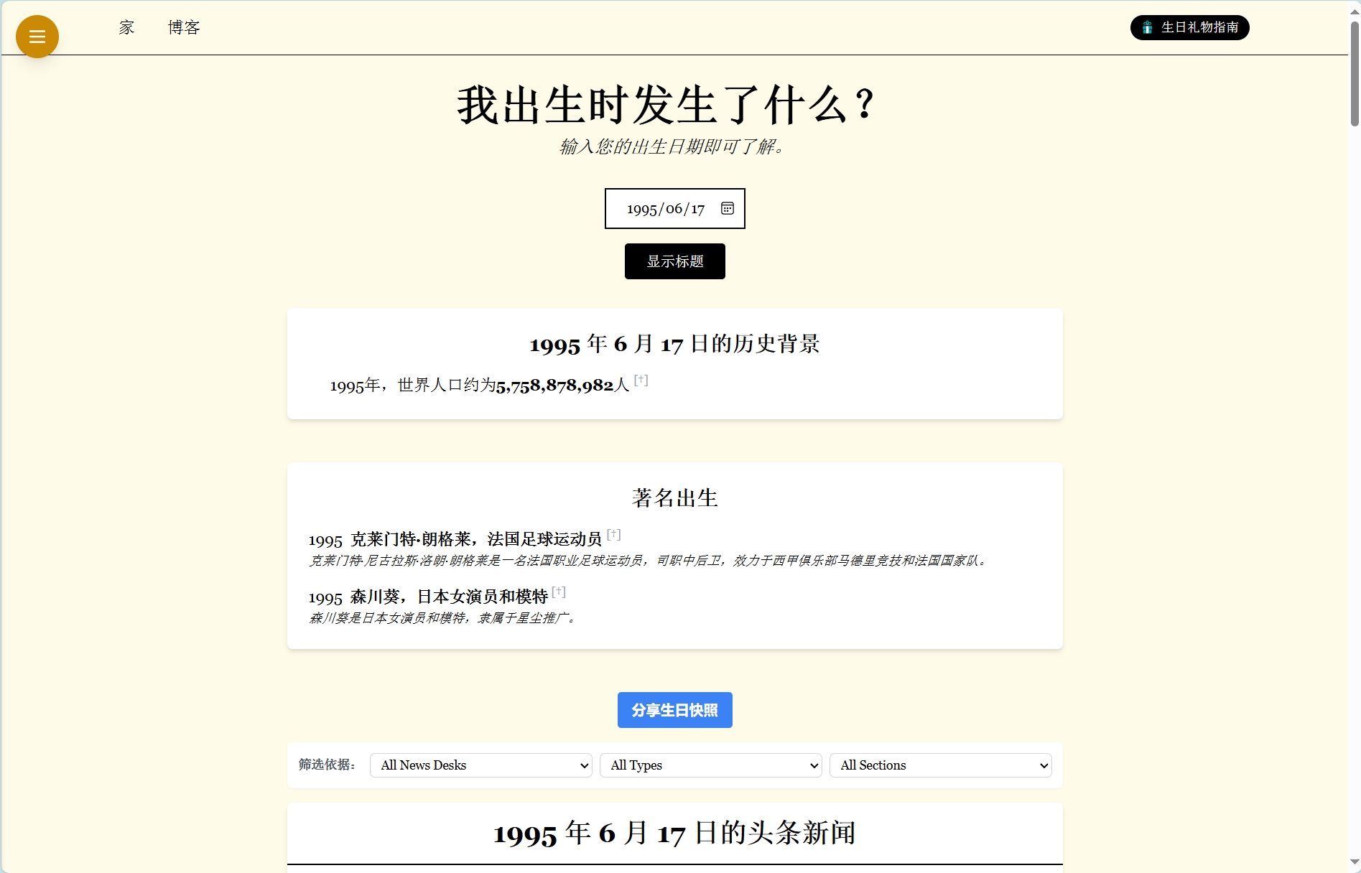Open the orange hamburger menu button
The width and height of the screenshot is (1361, 873).
coord(37,37)
